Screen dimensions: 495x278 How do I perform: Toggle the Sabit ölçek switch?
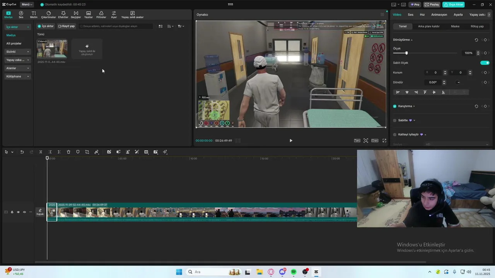pos(485,63)
